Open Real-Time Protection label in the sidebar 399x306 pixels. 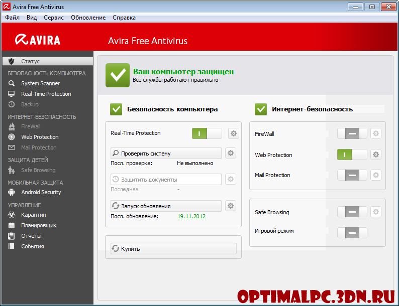click(46, 94)
